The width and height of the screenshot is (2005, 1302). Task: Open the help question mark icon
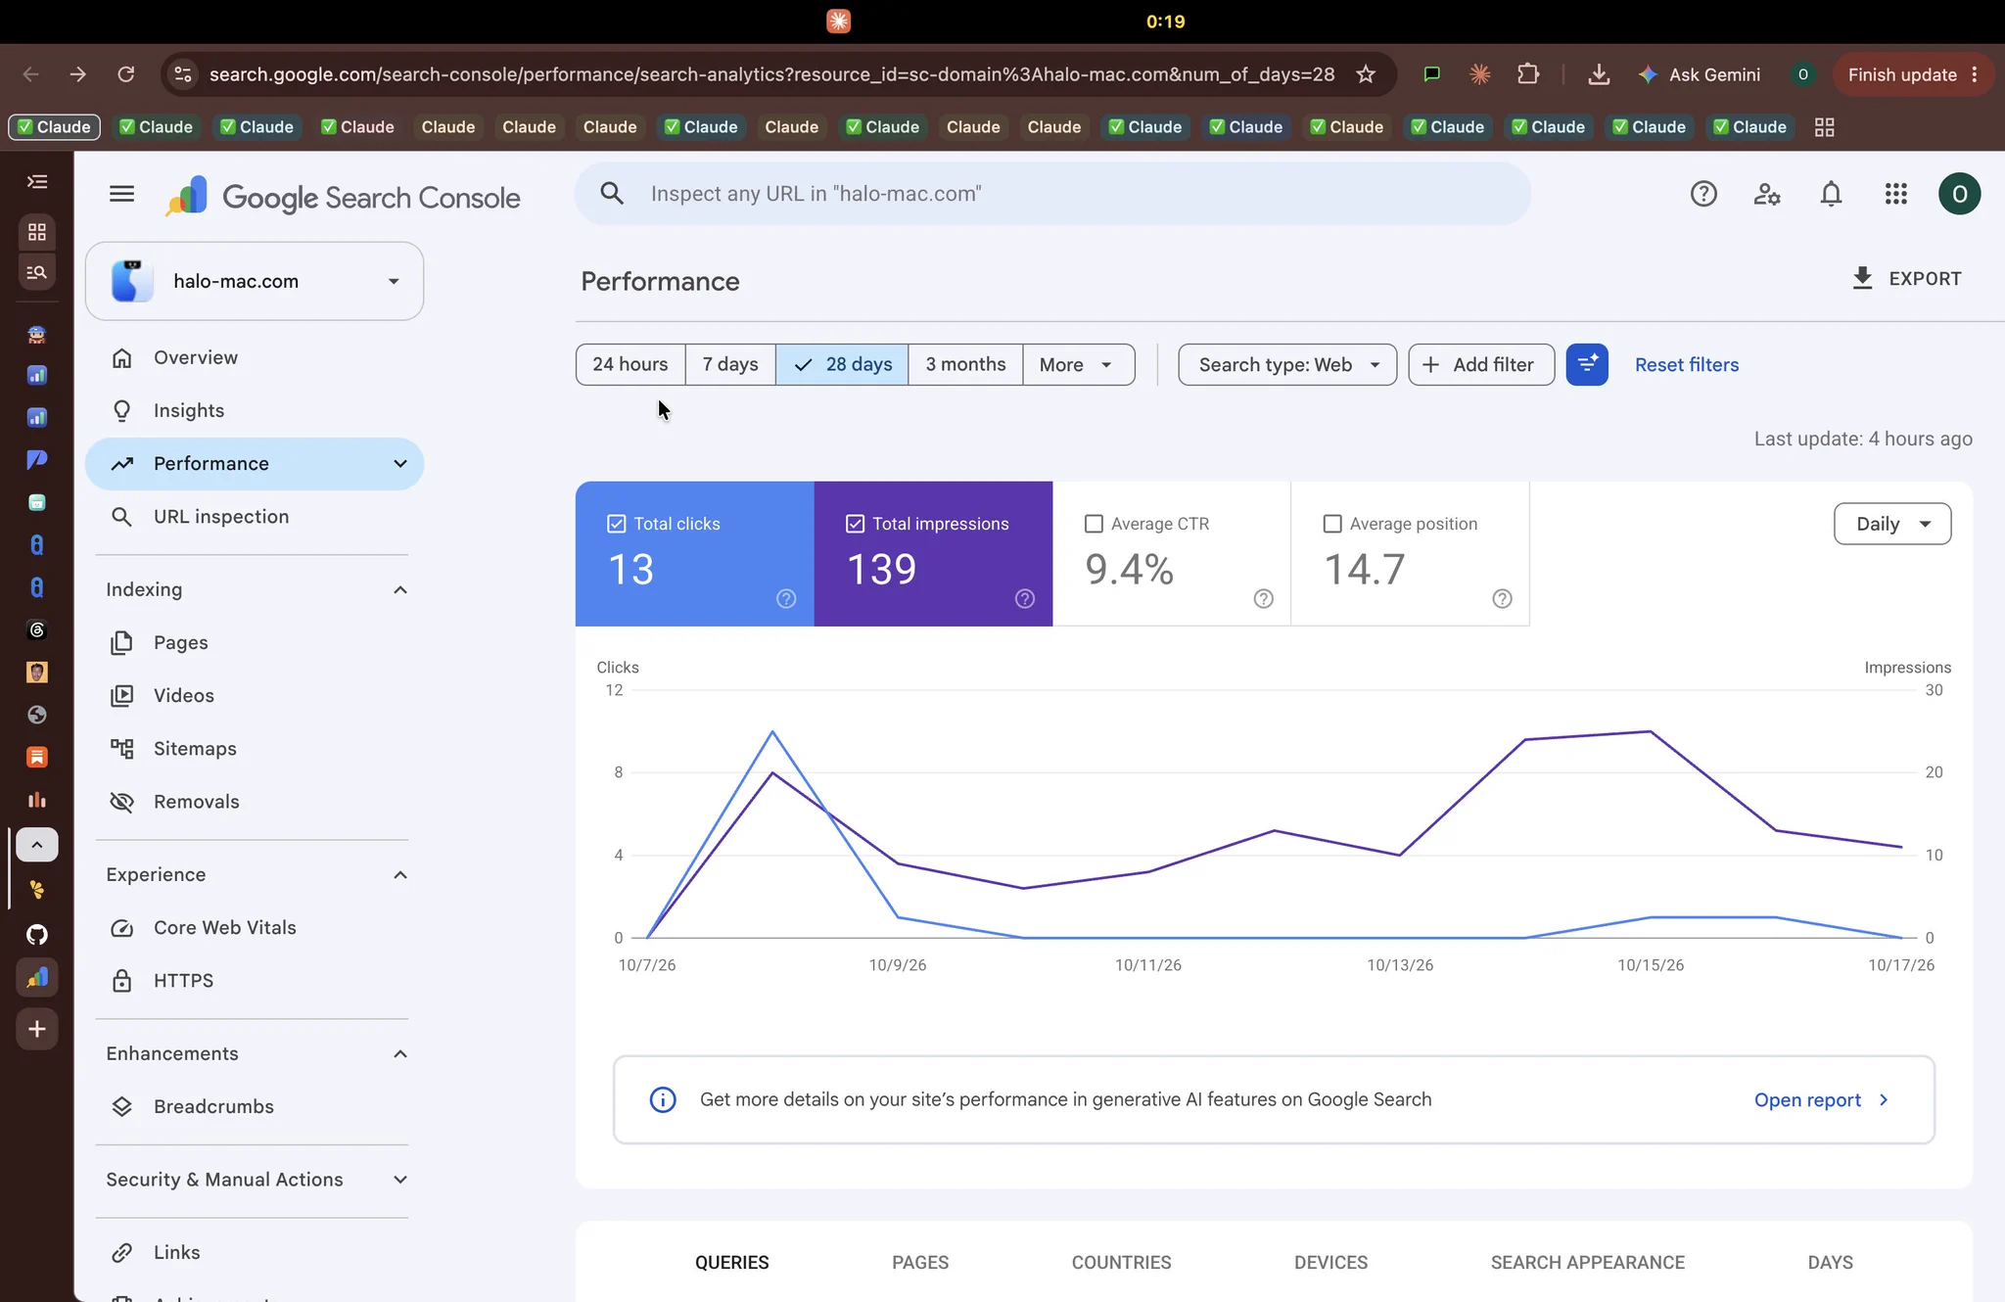tap(1703, 194)
